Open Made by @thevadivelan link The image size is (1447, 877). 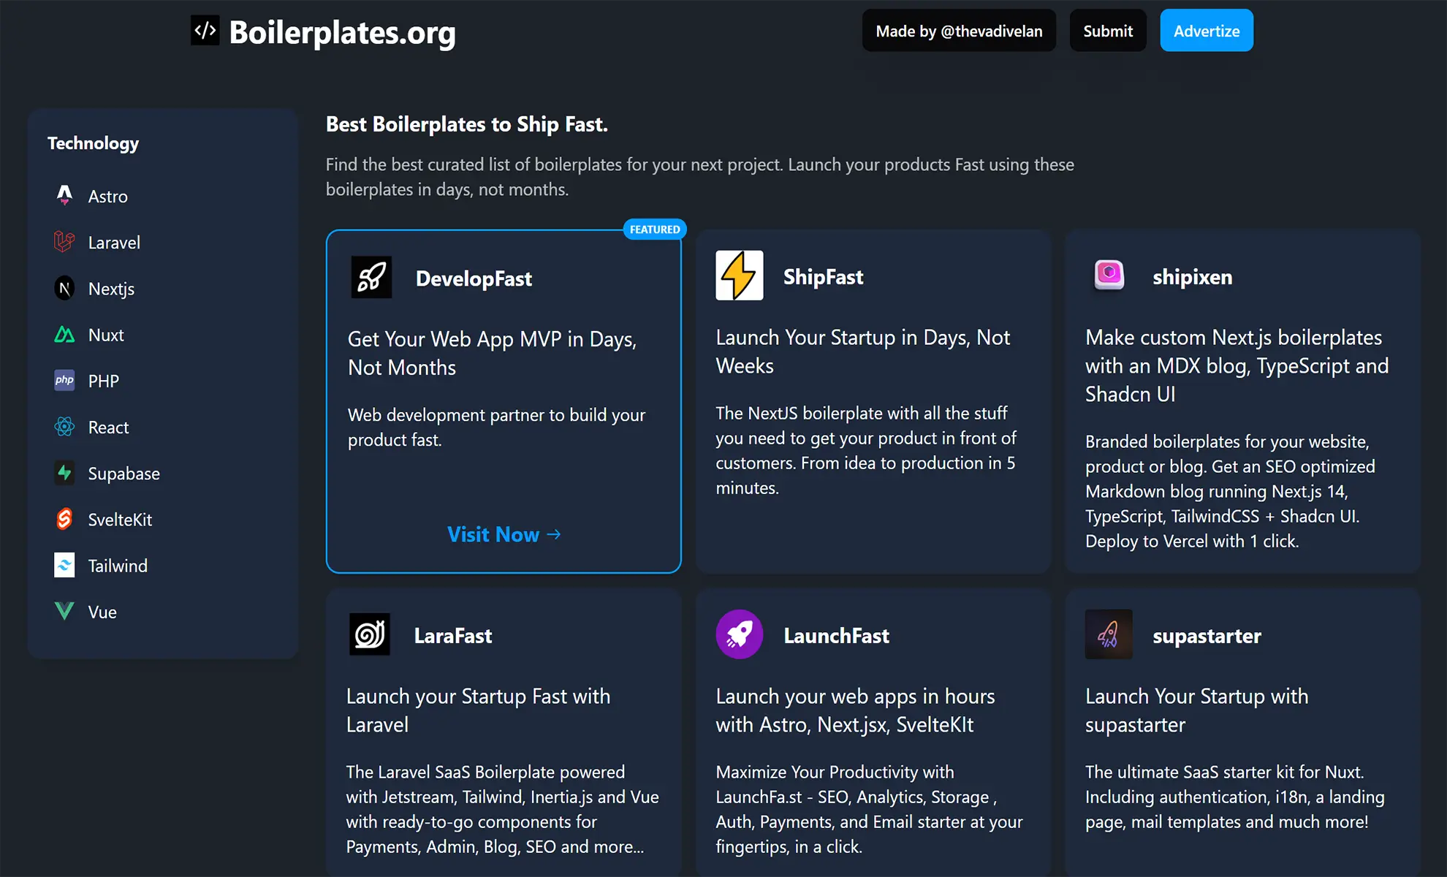(958, 31)
